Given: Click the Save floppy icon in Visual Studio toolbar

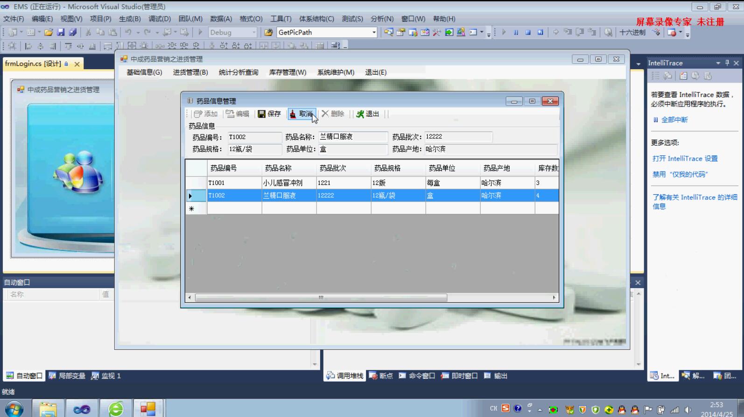Looking at the screenshot, I should 61,32.
